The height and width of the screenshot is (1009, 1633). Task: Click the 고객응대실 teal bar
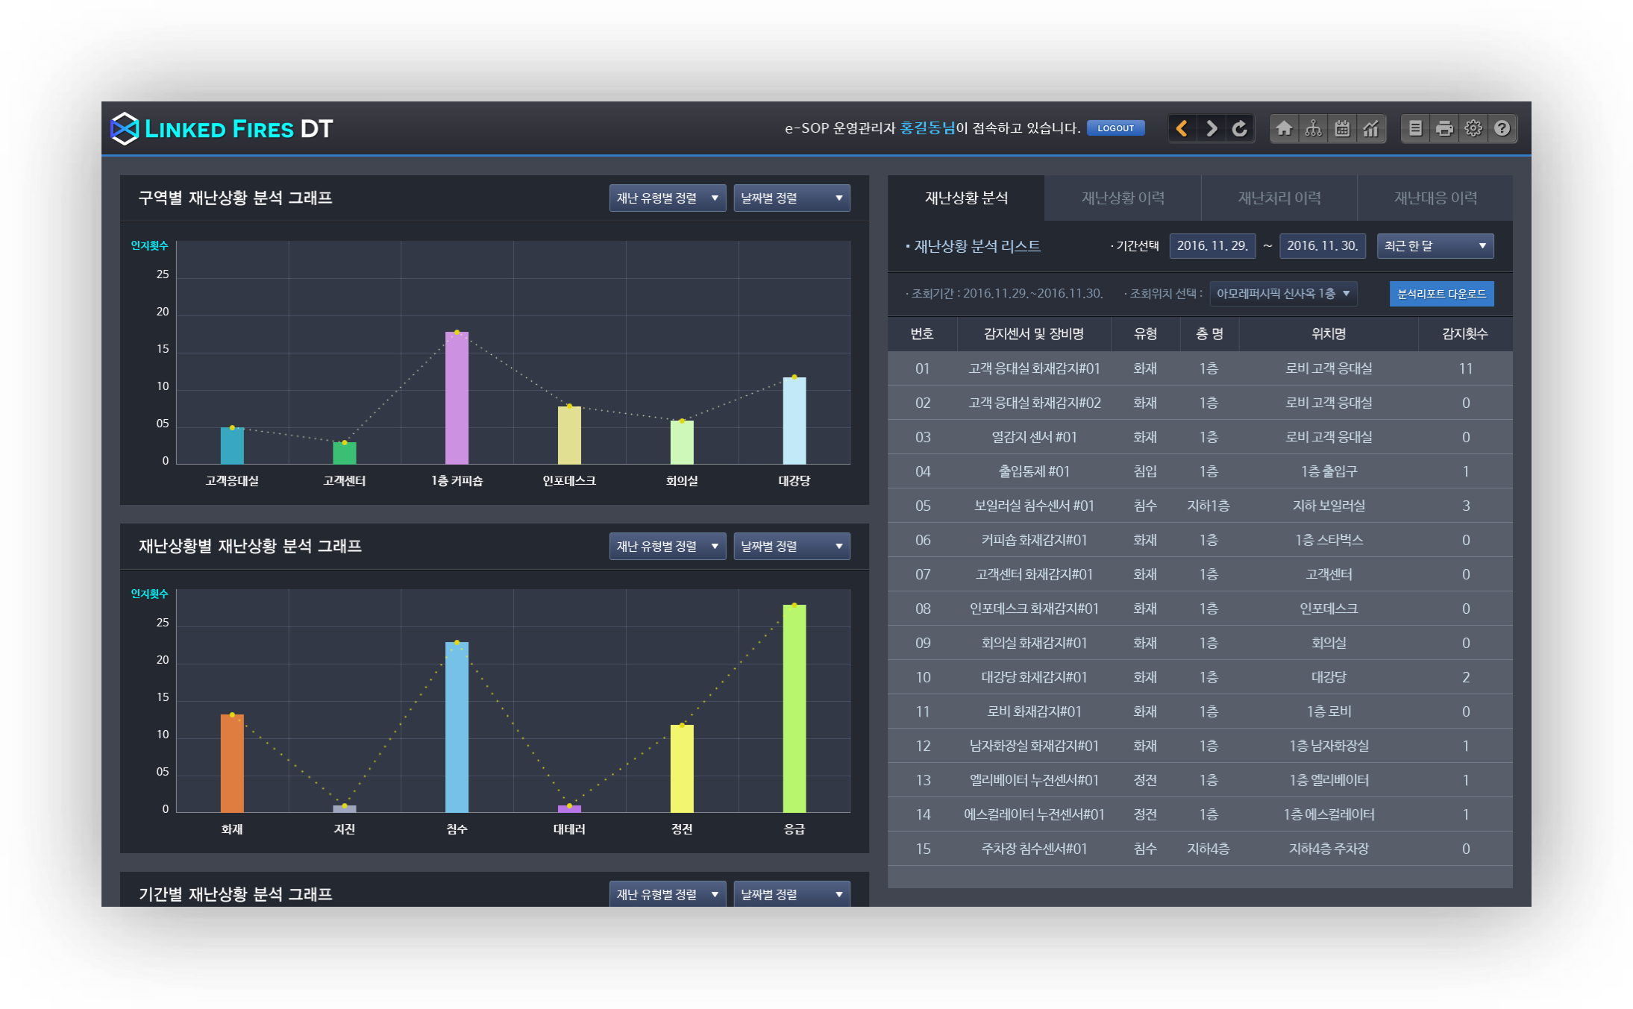tap(232, 446)
